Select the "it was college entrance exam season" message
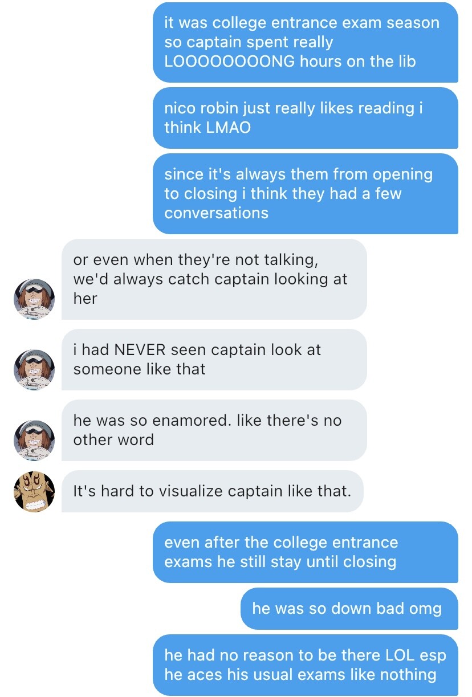472x697 pixels. (305, 42)
